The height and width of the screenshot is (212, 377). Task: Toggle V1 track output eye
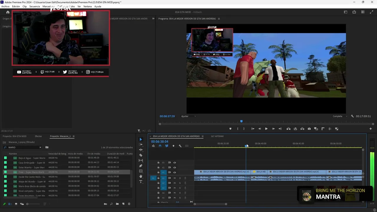click(175, 173)
